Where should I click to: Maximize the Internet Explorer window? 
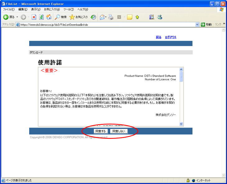tap(218, 4)
